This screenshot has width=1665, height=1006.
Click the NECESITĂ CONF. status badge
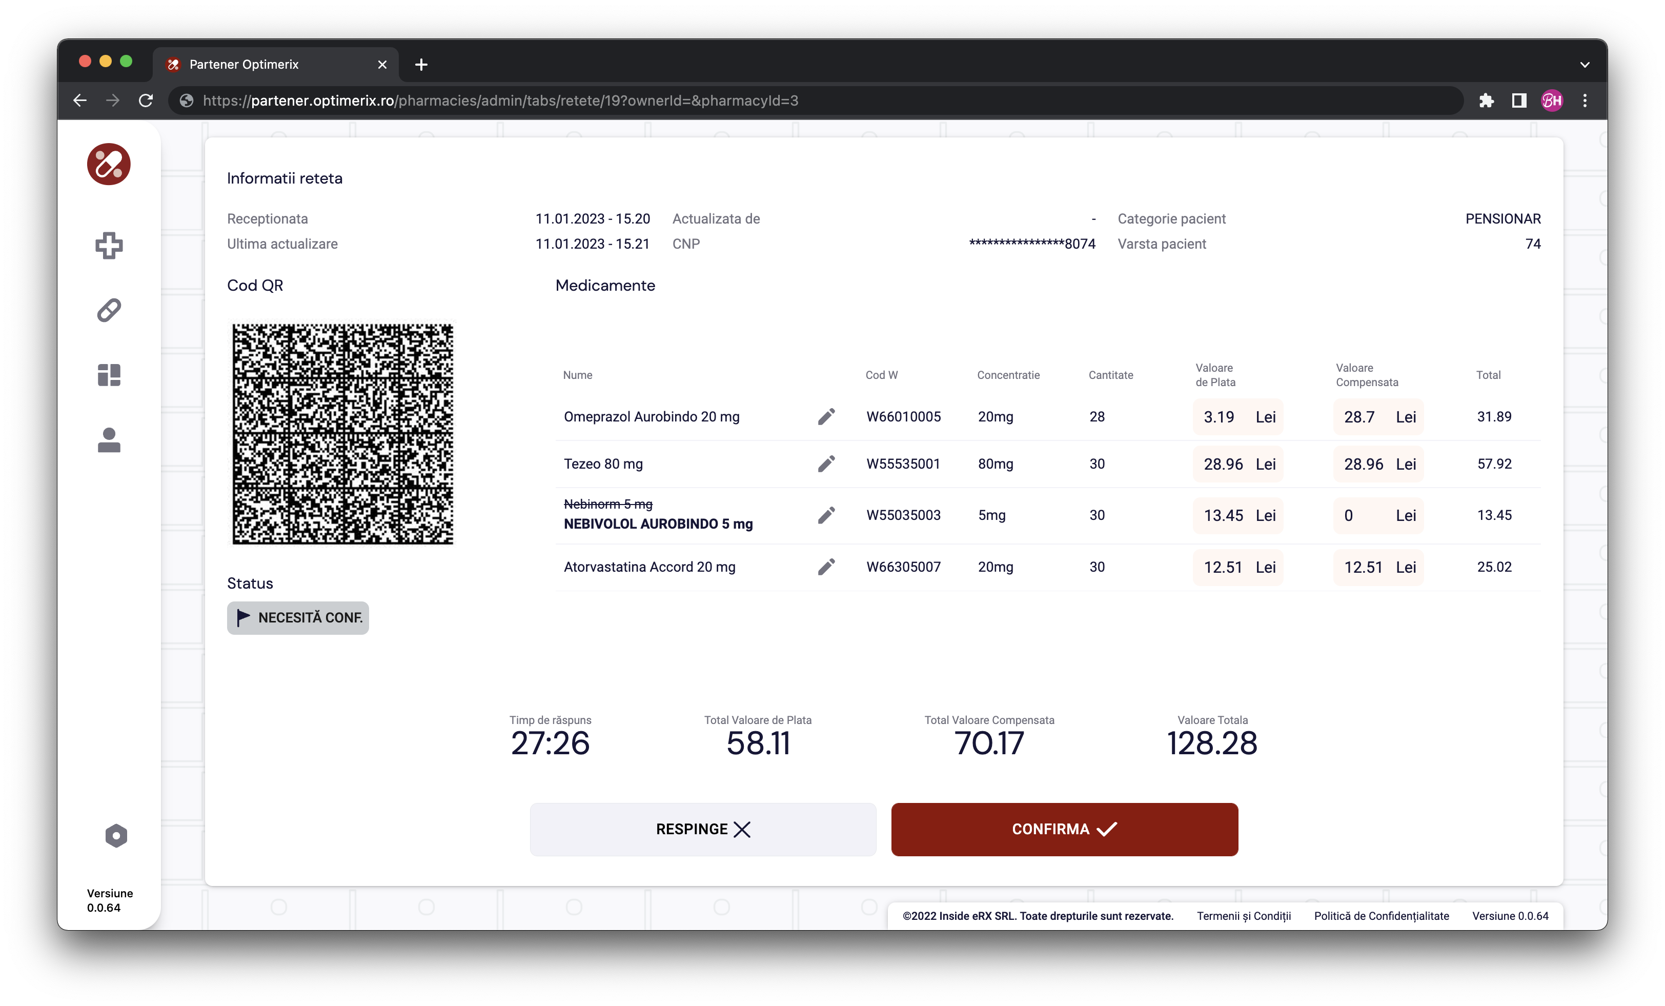click(x=298, y=617)
